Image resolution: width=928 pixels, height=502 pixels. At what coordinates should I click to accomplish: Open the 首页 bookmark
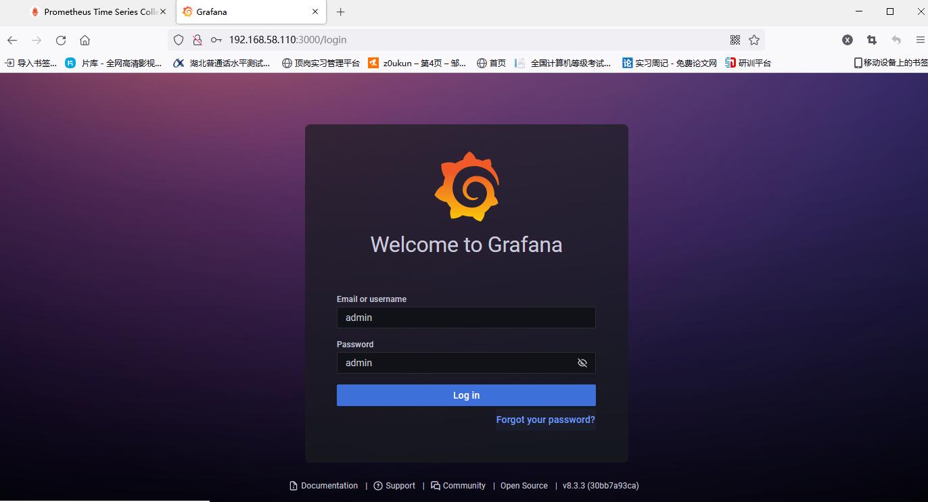(x=491, y=63)
